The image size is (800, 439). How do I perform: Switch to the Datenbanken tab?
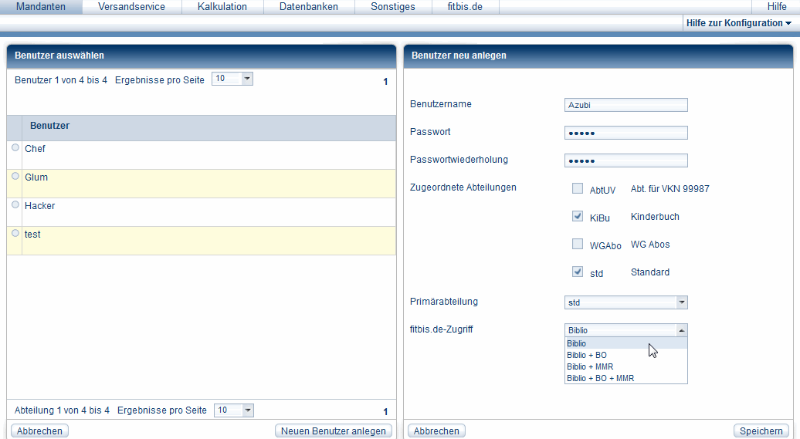coord(308,7)
